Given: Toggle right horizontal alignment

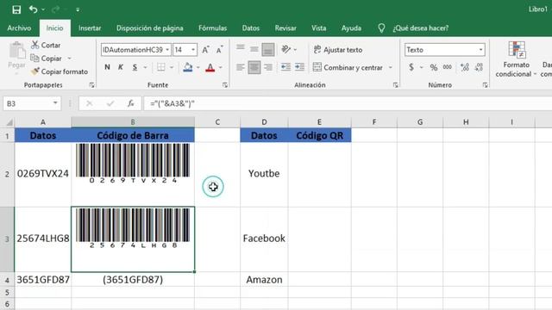Looking at the screenshot, I should coord(268,67).
